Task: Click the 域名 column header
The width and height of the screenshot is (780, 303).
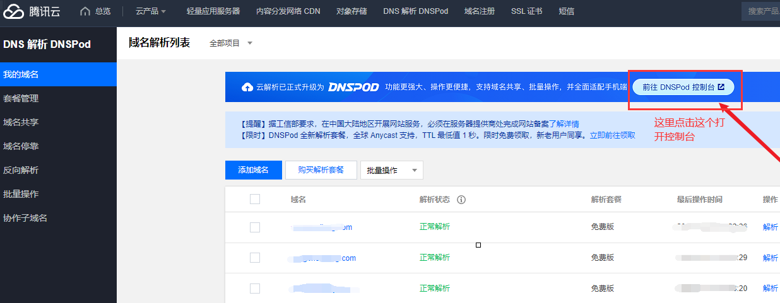Action: 298,200
